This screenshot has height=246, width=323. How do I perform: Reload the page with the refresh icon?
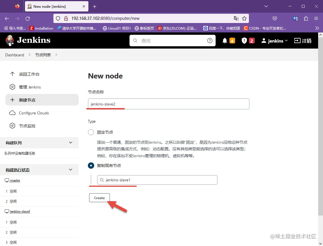(28, 19)
